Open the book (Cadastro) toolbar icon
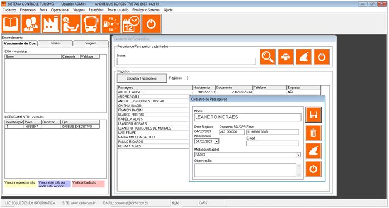 (11, 24)
